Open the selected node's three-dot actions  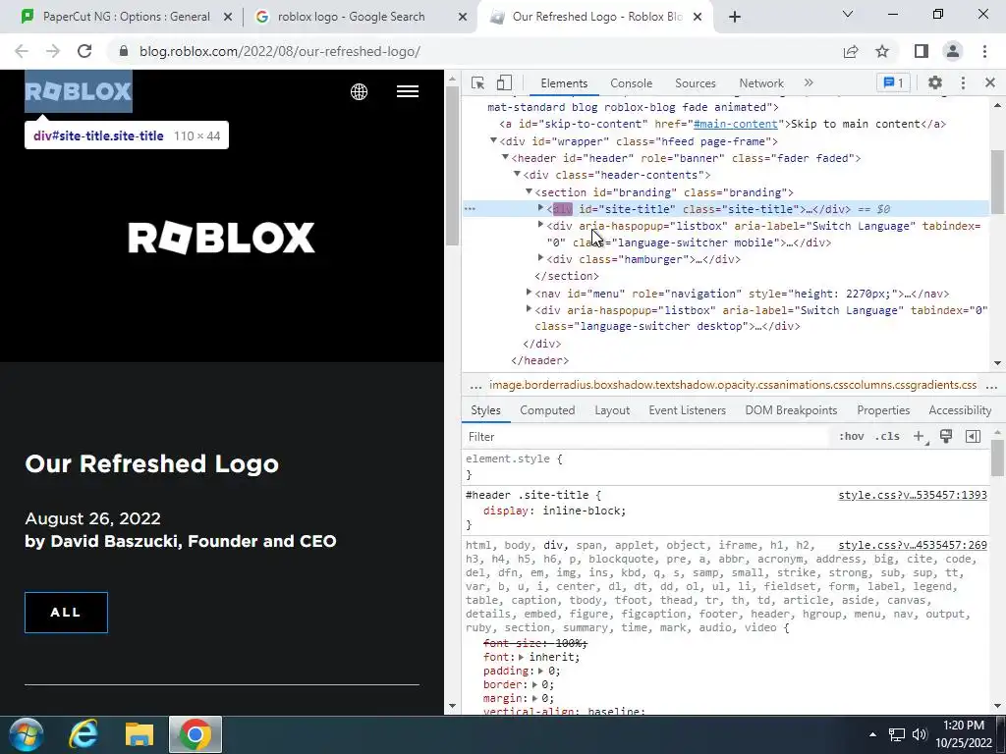470,209
